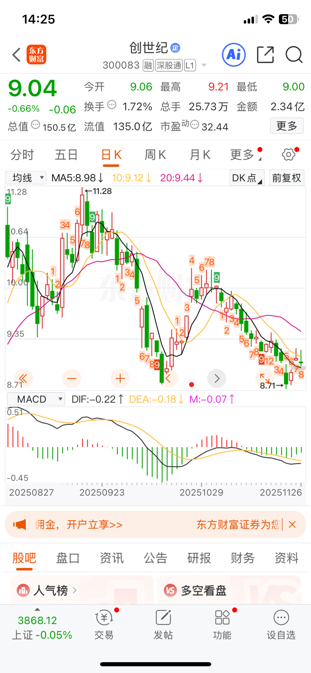This screenshot has height=673, width=311.
Task: Toggle the 前复权 adjustment button
Action: pyautogui.click(x=287, y=178)
